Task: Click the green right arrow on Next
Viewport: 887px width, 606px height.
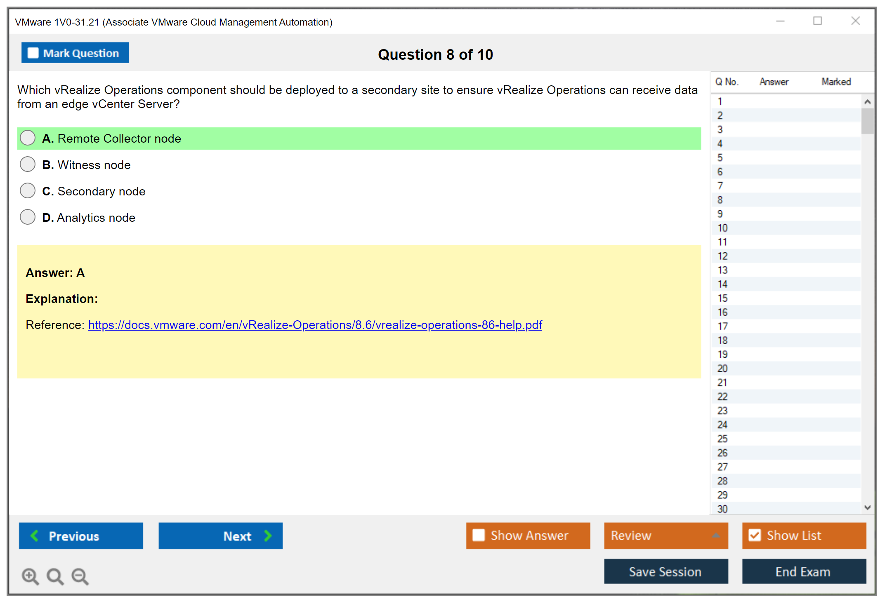Action: pyautogui.click(x=268, y=536)
